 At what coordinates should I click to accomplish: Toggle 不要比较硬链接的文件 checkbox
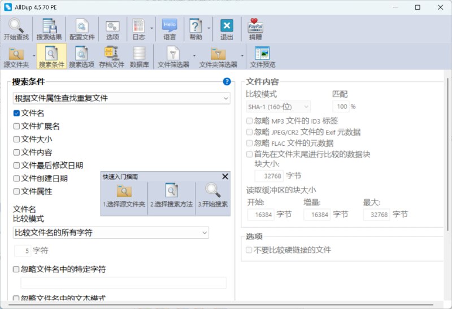[249, 250]
